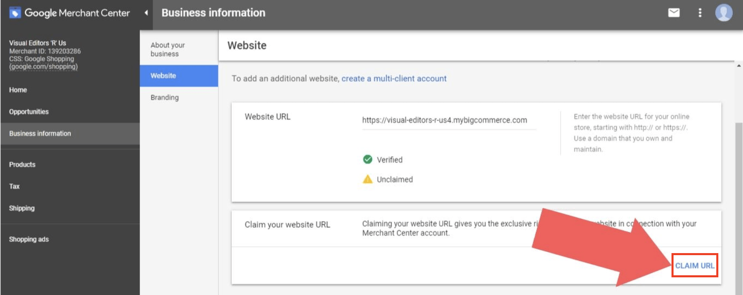This screenshot has height=295, width=743.
Task: Collapse the sidebar with the arrow icon
Action: (x=146, y=13)
